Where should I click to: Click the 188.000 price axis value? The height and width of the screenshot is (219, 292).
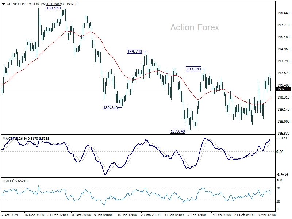pyautogui.click(x=284, y=121)
